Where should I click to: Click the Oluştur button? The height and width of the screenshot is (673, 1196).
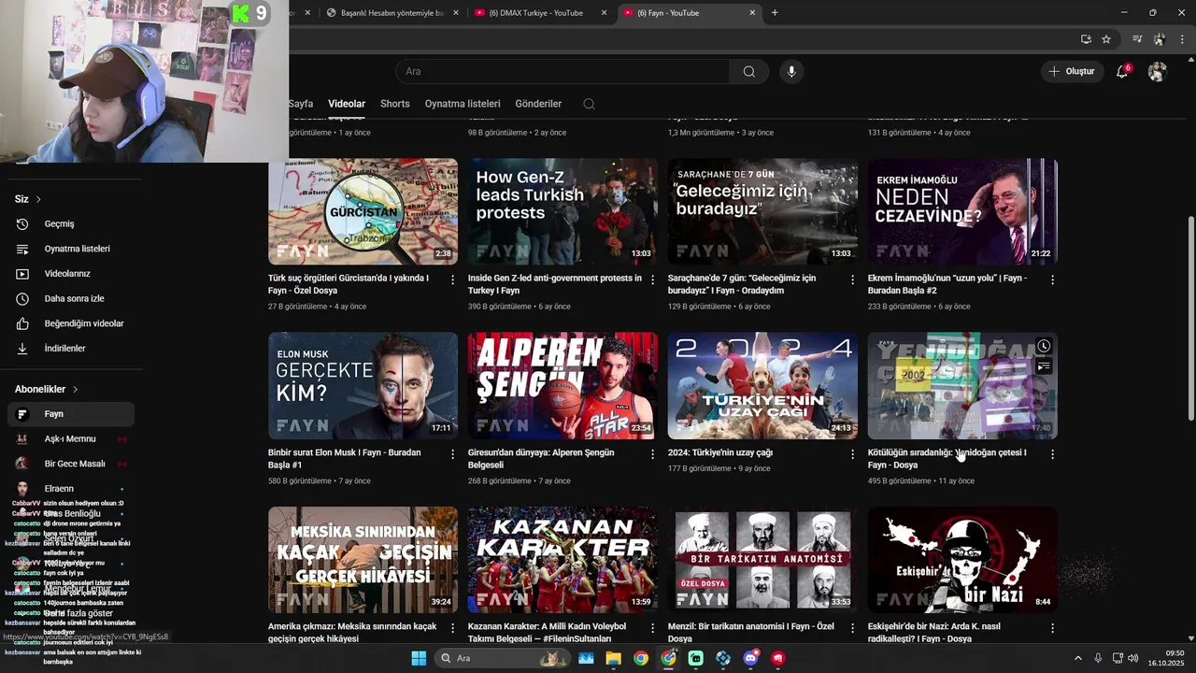[x=1071, y=71]
